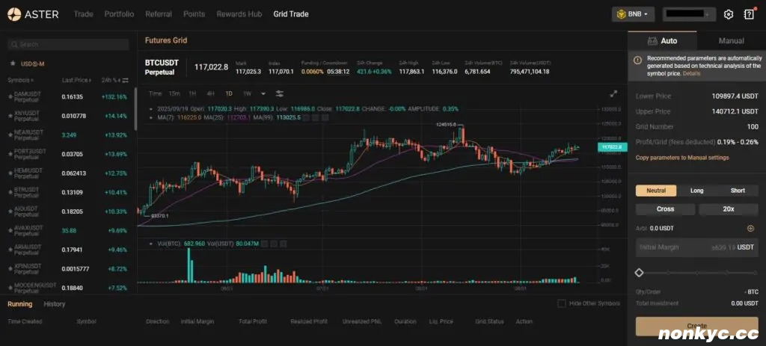The width and height of the screenshot is (766, 346).
Task: Click the warning info icon in notice
Action: (x=637, y=61)
